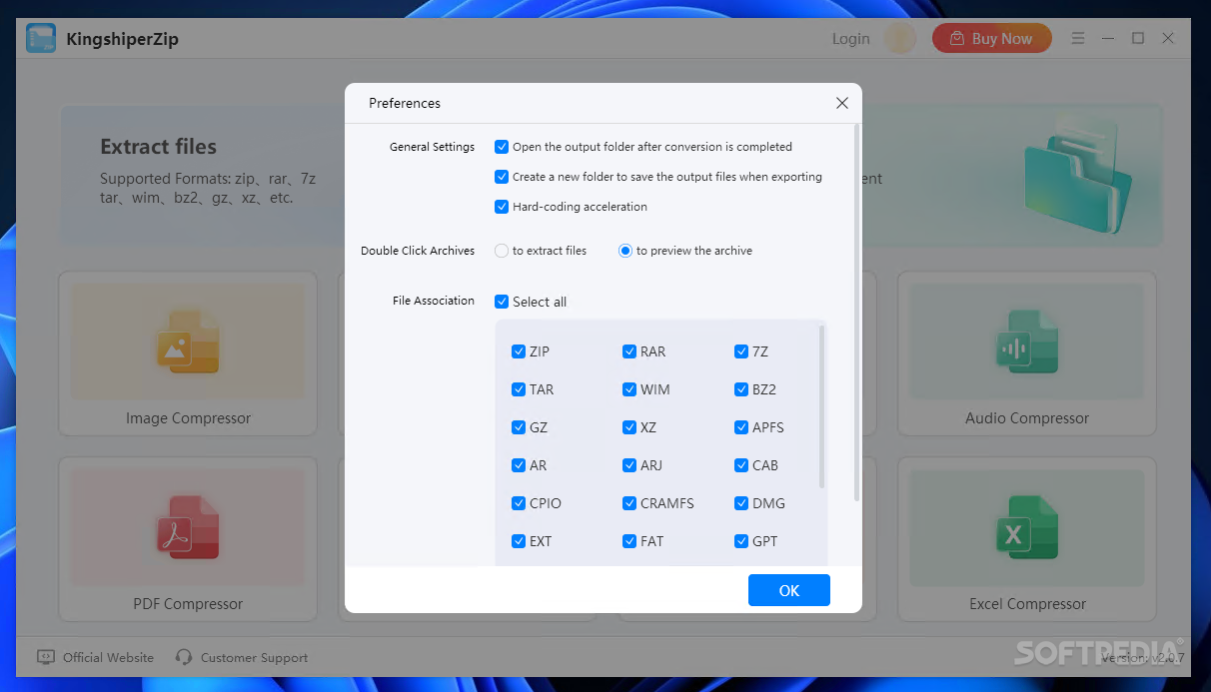1211x692 pixels.
Task: Click the General Settings section label
Action: pos(432,147)
